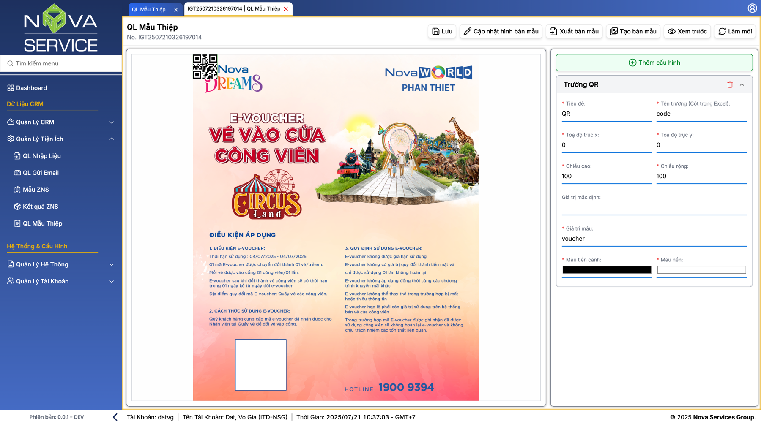Click the trash icon in Trường QR panel
The height and width of the screenshot is (424, 761).
(730, 84)
